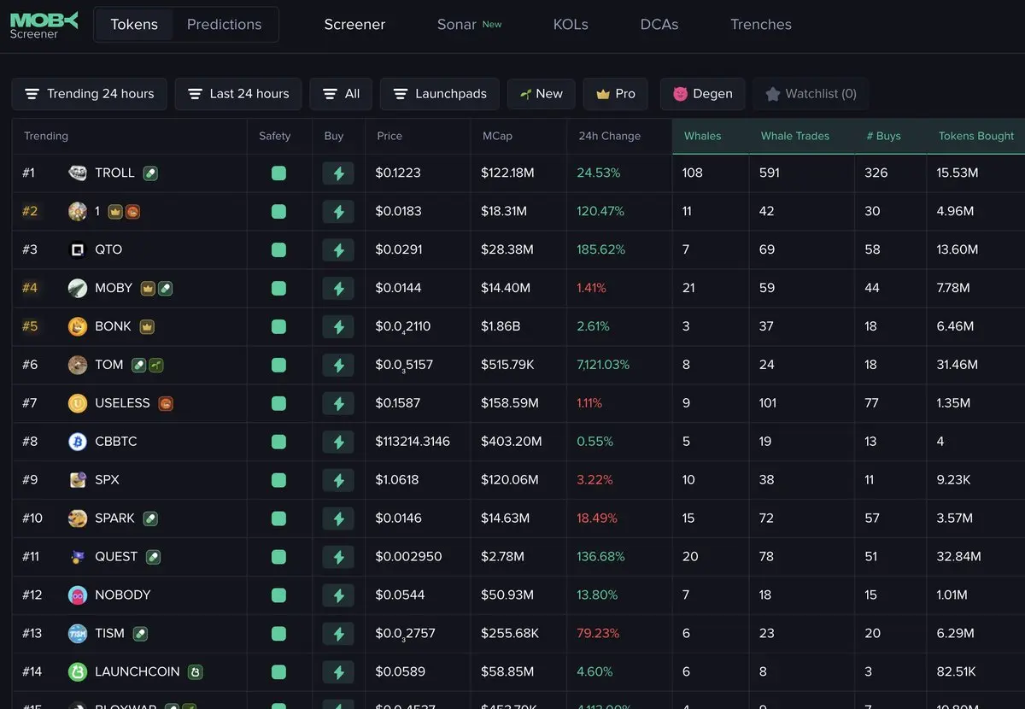Quick buy CBBTC lightning icon
The height and width of the screenshot is (709, 1025).
pyautogui.click(x=338, y=442)
